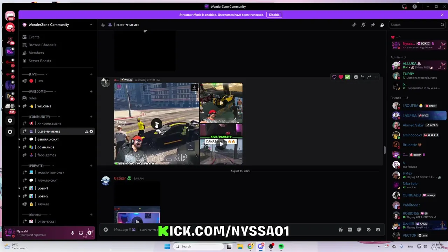Open the message More options menu
Image resolution: width=448 pixels, height=252 pixels.
[376, 77]
